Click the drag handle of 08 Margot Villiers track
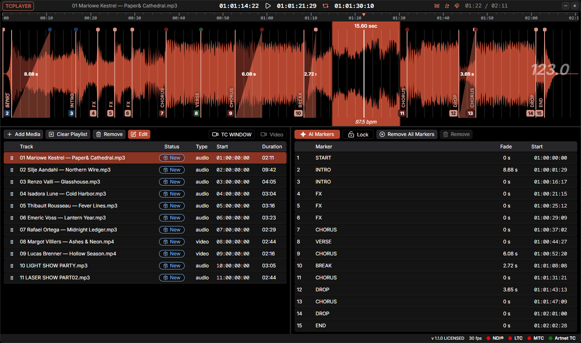 click(x=12, y=242)
